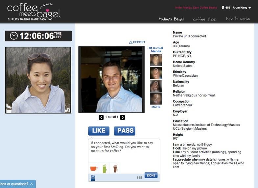Click the bagel's main profile photo
The width and height of the screenshot is (258, 188).
(x=111, y=79)
